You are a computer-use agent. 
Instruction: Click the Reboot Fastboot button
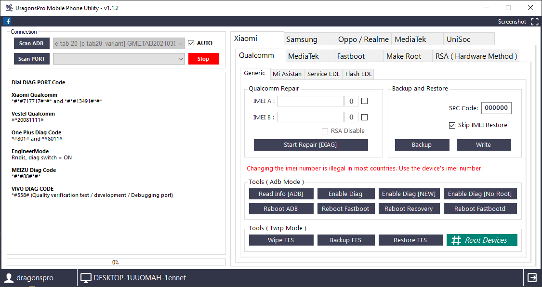click(x=345, y=209)
